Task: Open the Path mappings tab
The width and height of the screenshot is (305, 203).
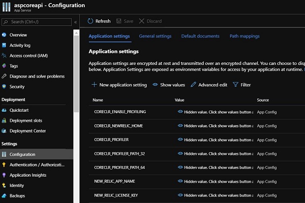Action: (245, 36)
